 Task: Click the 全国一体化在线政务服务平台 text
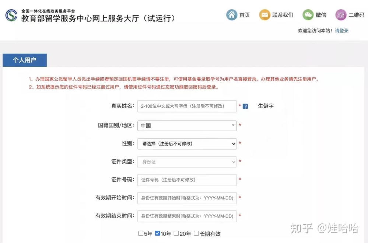(48, 11)
